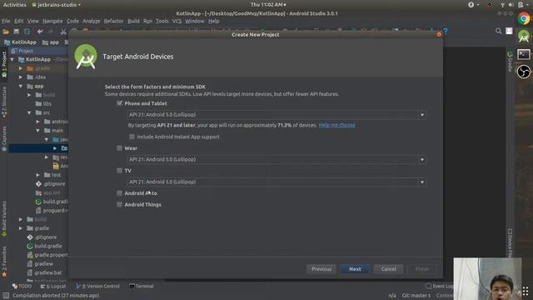
Task: Open the Terminal tab at bottom
Action: 142,286
